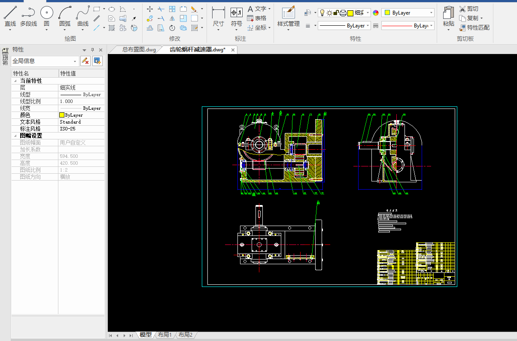The width and height of the screenshot is (517, 341).
Task: Open 样式管理 style manager
Action: coord(288,14)
